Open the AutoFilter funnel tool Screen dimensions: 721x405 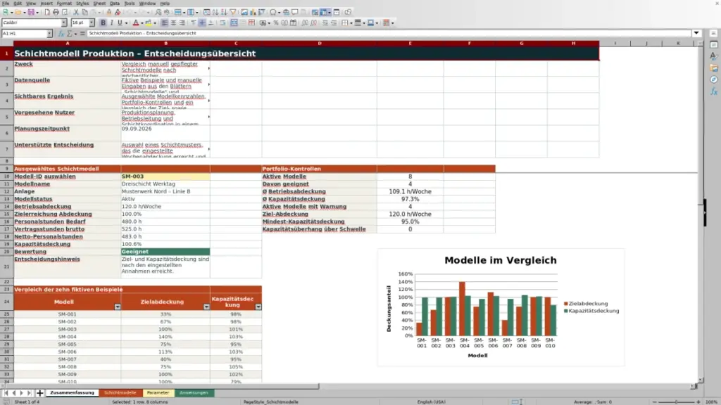[232, 13]
